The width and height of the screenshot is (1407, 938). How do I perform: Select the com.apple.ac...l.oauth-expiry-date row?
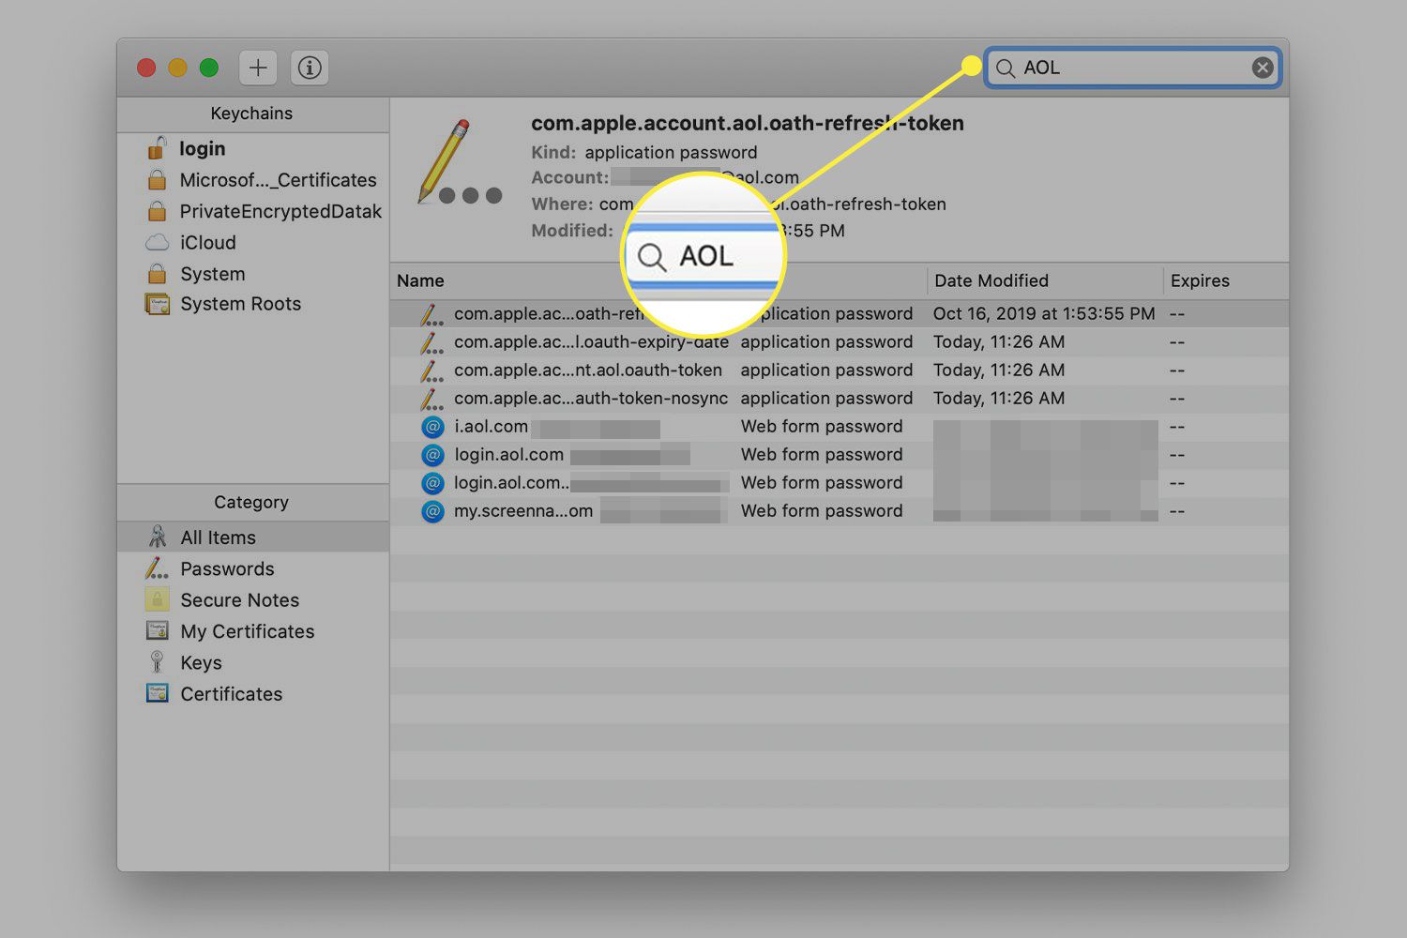click(840, 341)
